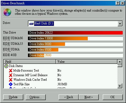Click the EIDE 4GB label
This screenshot has width=126, height=103.
pos(10,55)
